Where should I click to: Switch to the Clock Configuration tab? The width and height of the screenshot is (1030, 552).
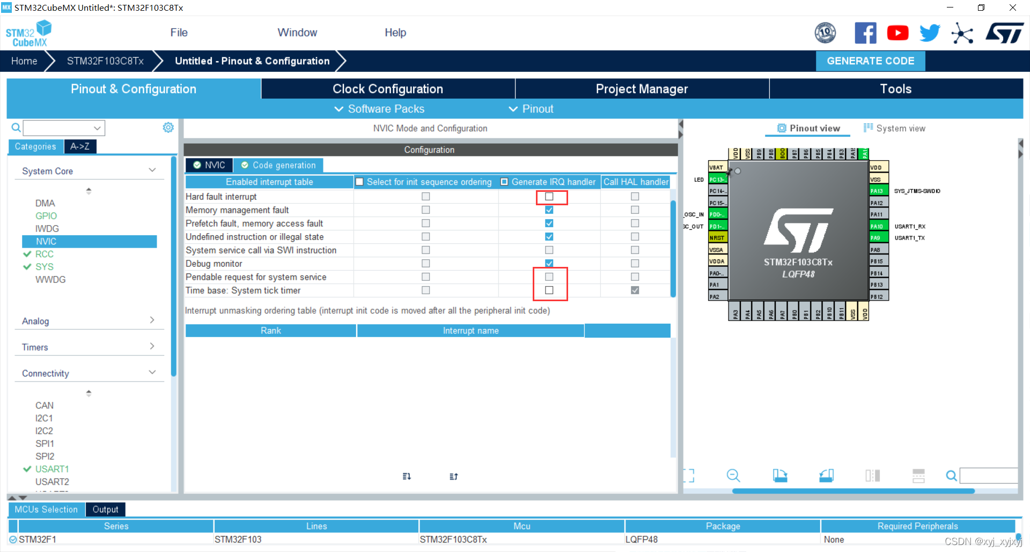(x=388, y=89)
